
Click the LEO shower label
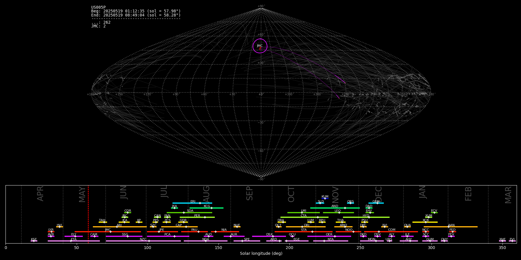pyautogui.click(x=337, y=211)
